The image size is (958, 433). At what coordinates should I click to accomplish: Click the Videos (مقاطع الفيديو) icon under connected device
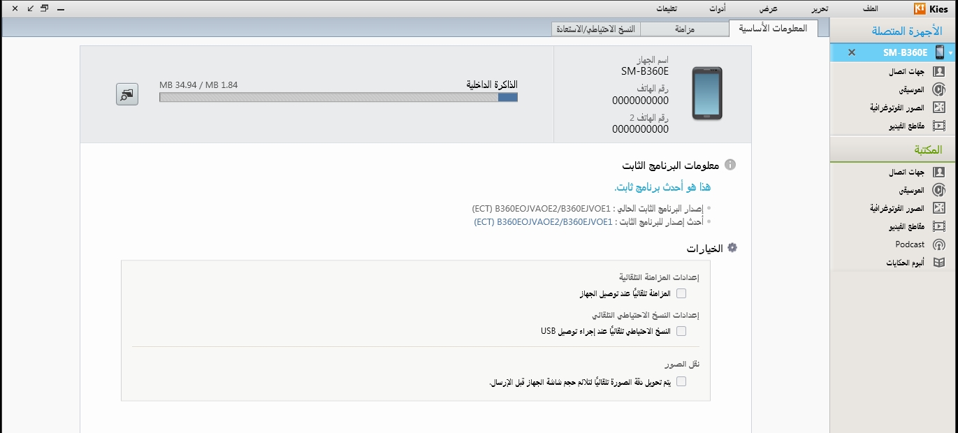coord(939,126)
